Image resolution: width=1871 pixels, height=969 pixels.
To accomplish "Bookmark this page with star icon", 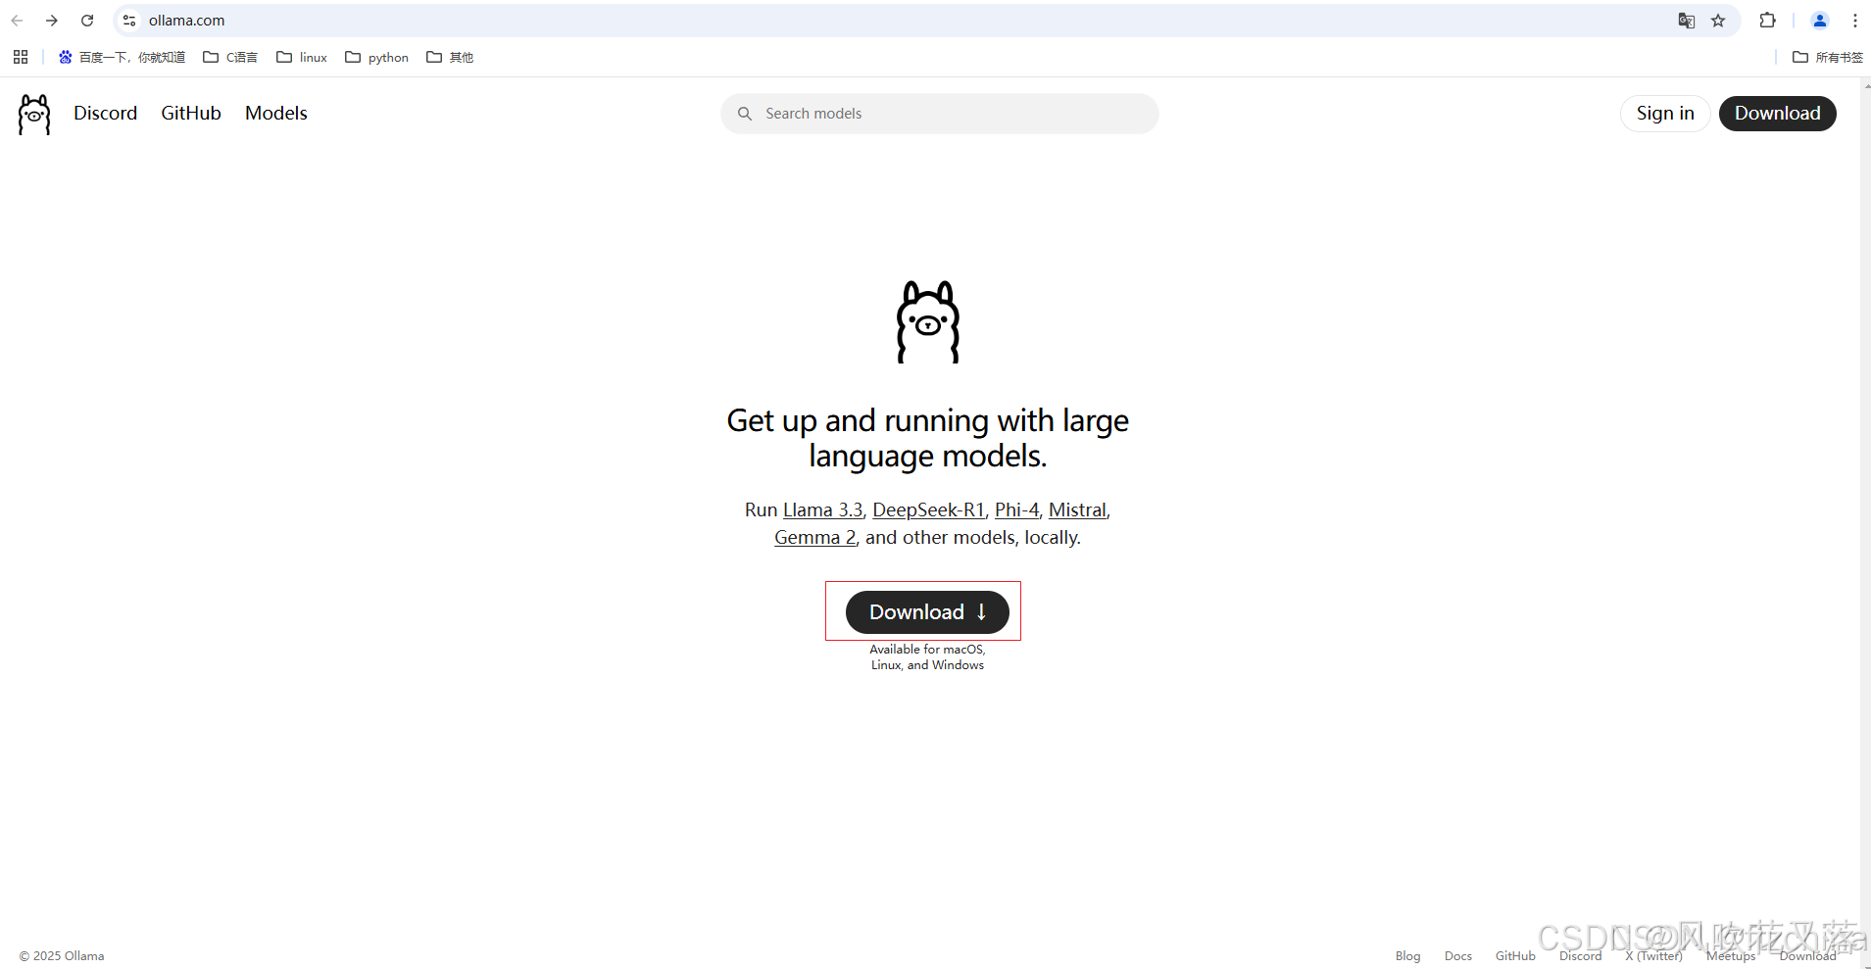I will point(1718,21).
